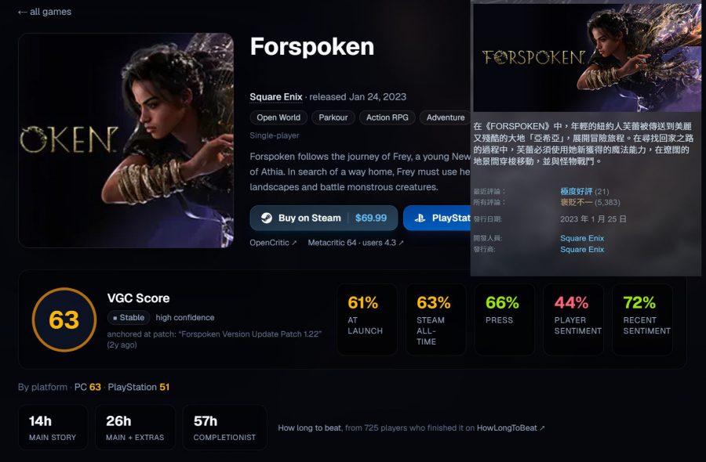Click the back arrow next to all games
Image resolution: width=706 pixels, height=462 pixels.
22,12
